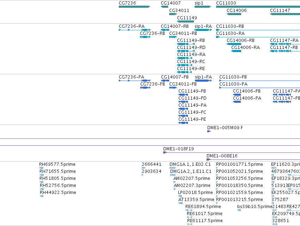Select protein sip1-PA
This screenshot has width=300, height=226.
tap(203, 77)
